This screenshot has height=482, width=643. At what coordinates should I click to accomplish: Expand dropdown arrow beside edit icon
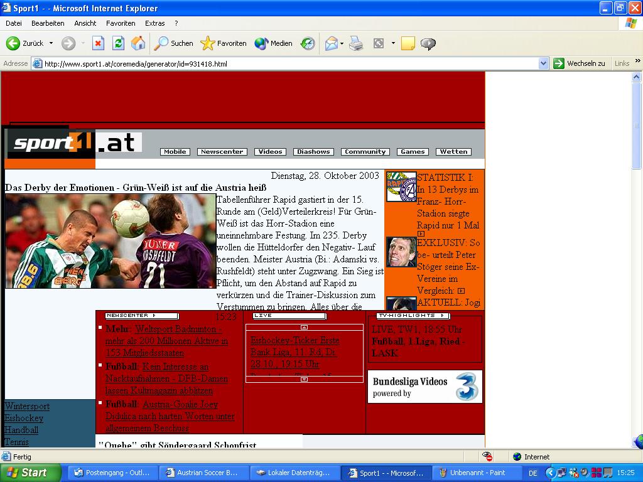393,43
